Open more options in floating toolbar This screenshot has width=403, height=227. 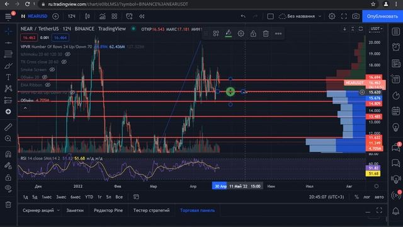[278, 33]
